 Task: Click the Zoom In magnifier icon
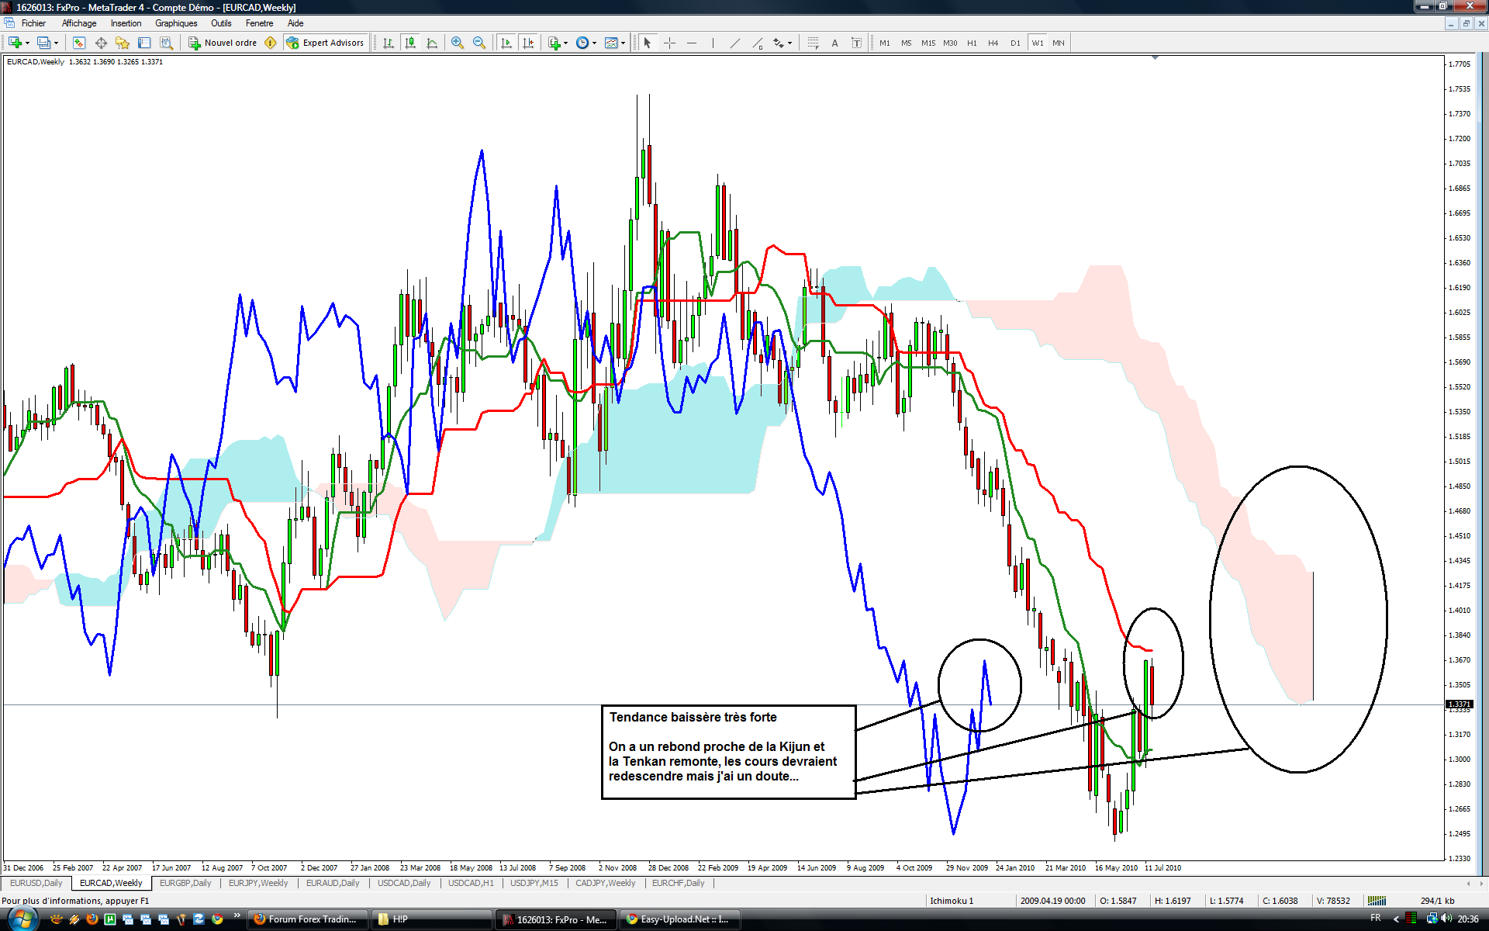(458, 43)
